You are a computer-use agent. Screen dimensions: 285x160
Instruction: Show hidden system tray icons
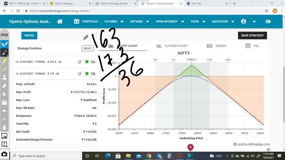227,156
